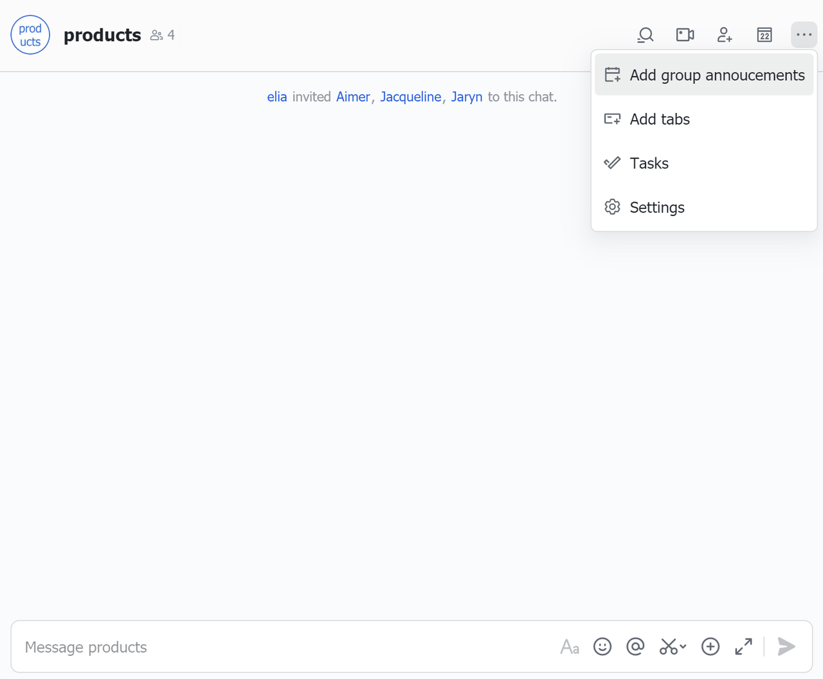This screenshot has width=823, height=679.
Task: Open the emoji picker
Action: tap(602, 647)
